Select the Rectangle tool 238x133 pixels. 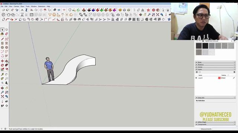click(2, 43)
